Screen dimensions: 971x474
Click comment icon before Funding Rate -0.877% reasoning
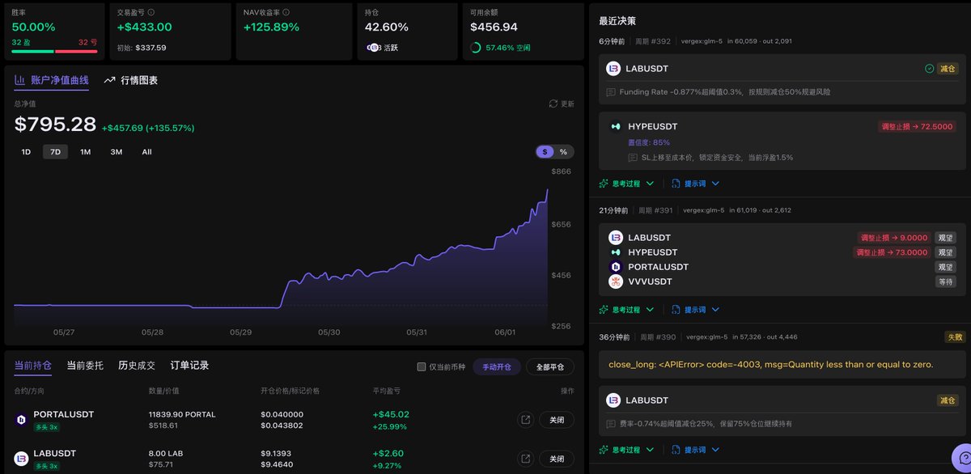(x=612, y=92)
